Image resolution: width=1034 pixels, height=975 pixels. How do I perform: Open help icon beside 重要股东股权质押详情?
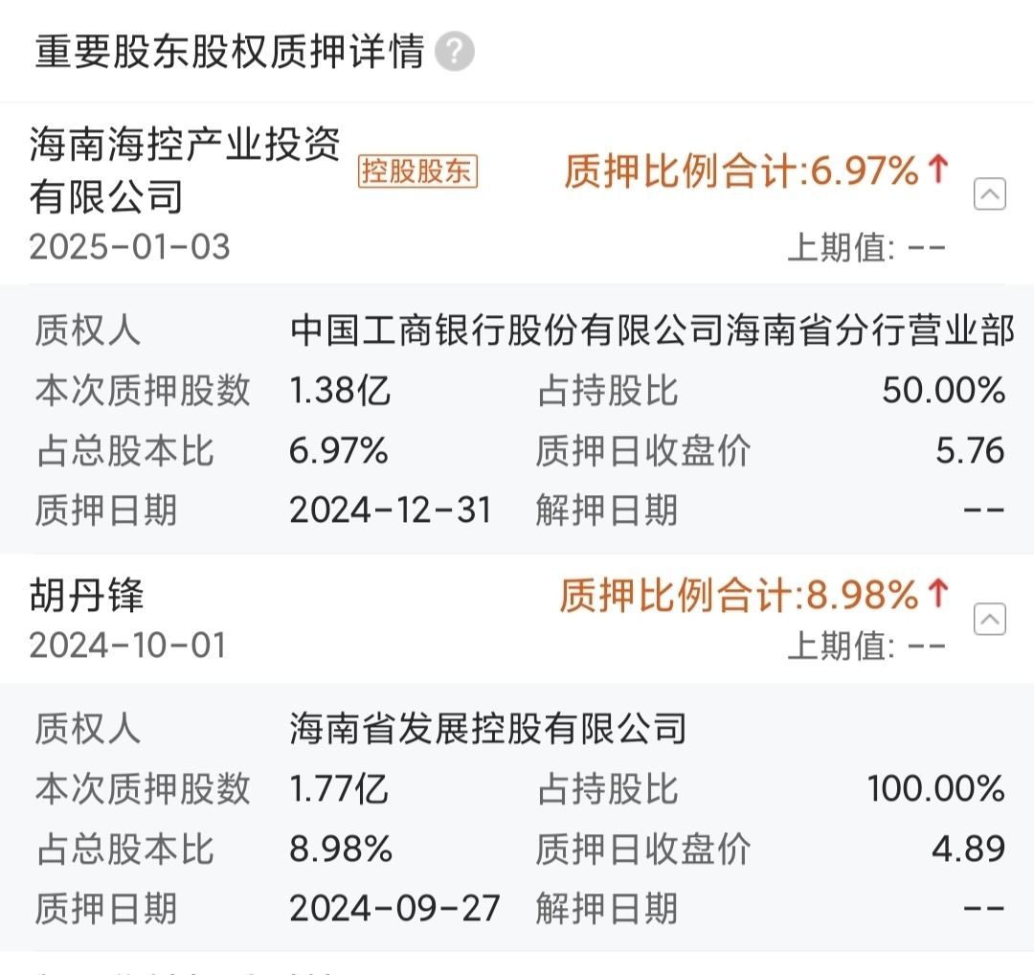click(455, 52)
